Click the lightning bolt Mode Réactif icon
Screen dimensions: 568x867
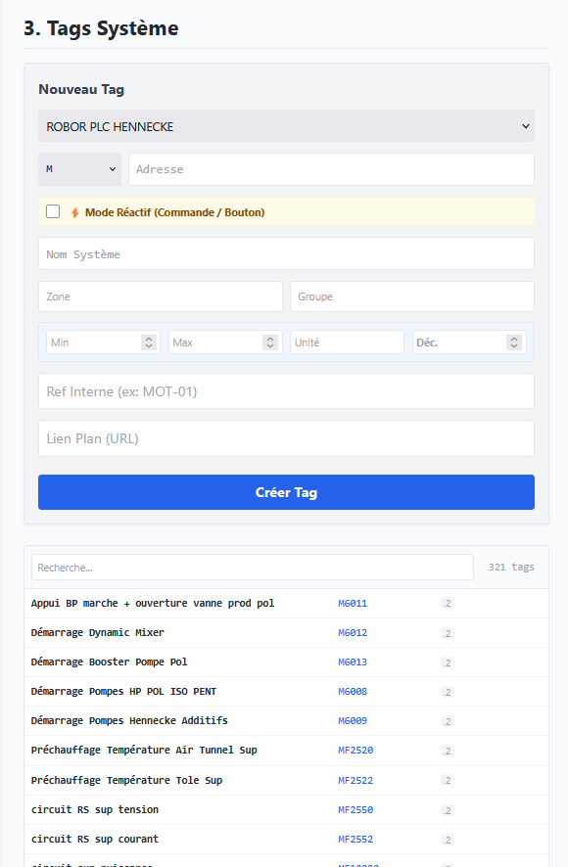[75, 212]
